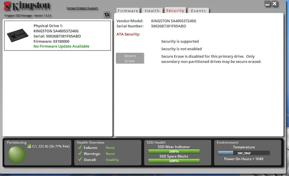Click 'Security is not enabled' text

(x=181, y=49)
